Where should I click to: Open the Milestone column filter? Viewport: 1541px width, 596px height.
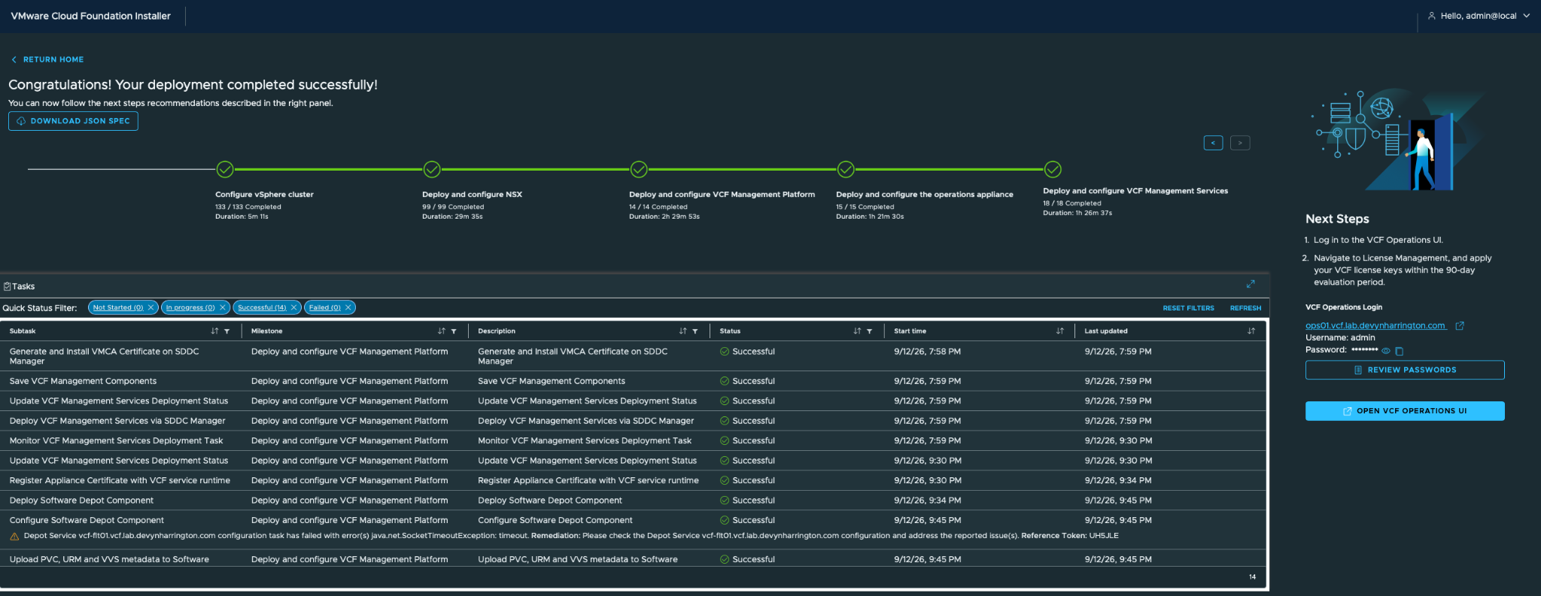click(454, 331)
